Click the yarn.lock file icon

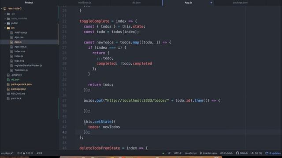click(x=8, y=98)
